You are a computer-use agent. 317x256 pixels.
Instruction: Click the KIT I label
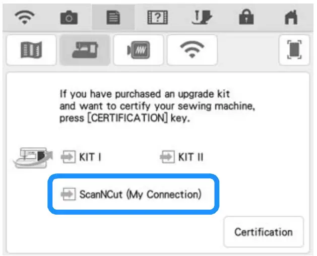[90, 157]
